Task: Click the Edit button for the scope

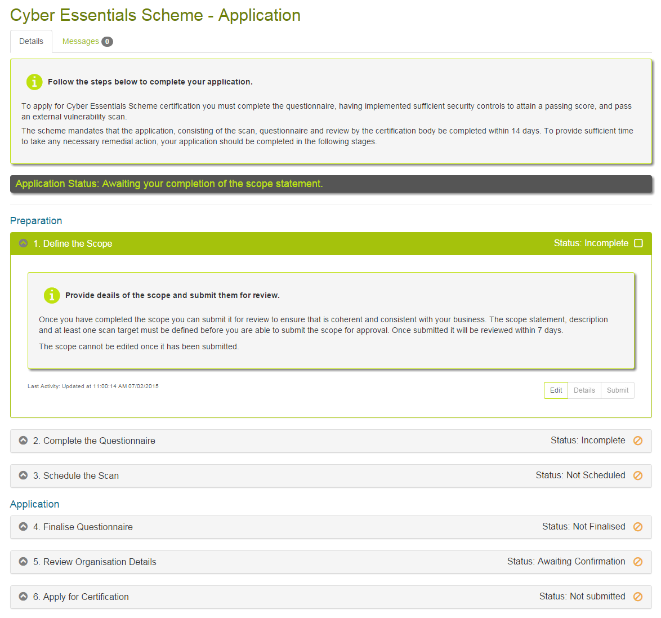Action: tap(556, 390)
